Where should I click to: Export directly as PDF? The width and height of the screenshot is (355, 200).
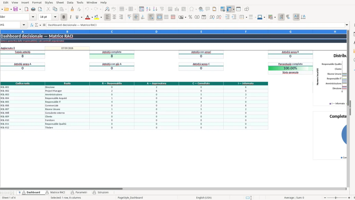click(x=26, y=9)
